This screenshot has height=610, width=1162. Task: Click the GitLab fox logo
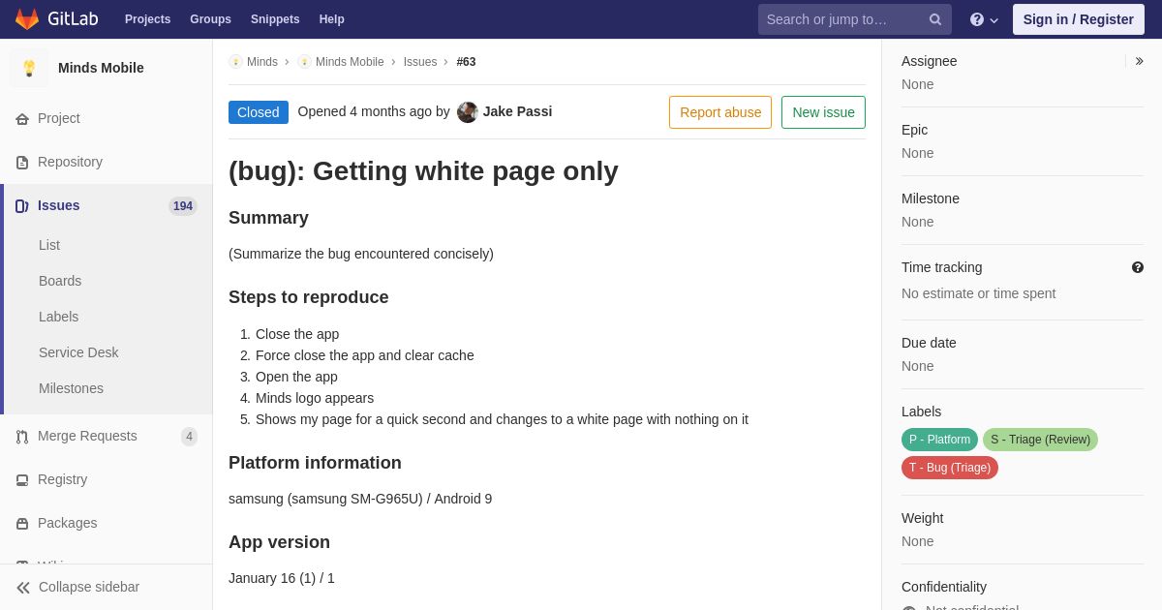(27, 19)
